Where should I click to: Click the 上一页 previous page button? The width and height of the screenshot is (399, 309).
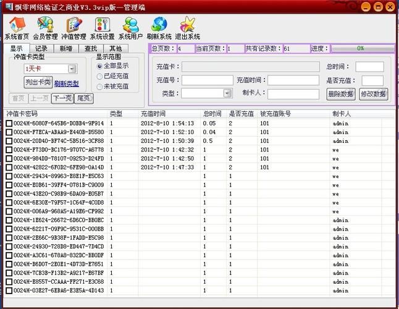40,98
